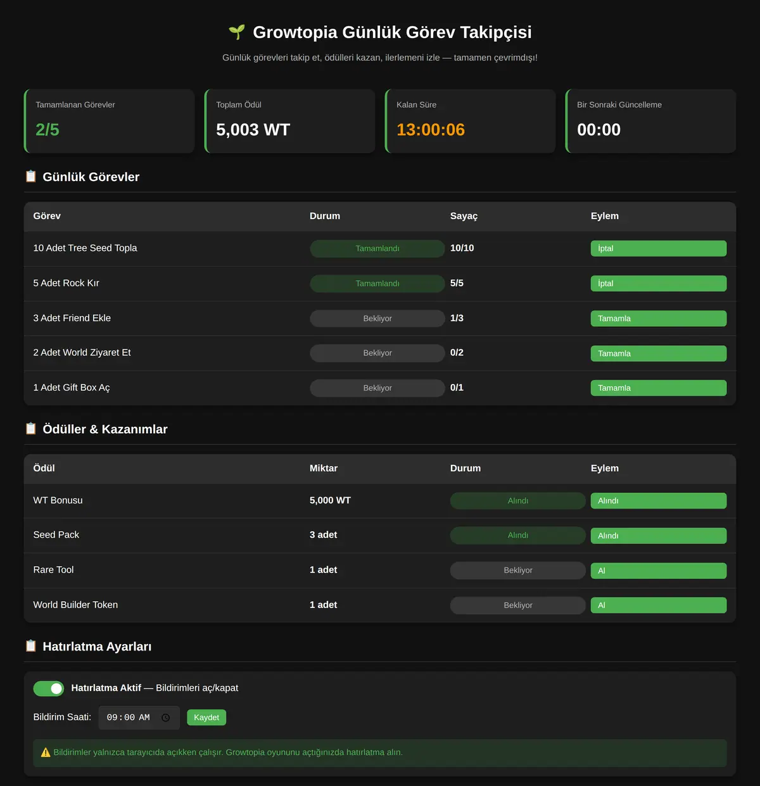Open the clock picker in the Bildirim Saati field
760x786 pixels.
tap(166, 718)
